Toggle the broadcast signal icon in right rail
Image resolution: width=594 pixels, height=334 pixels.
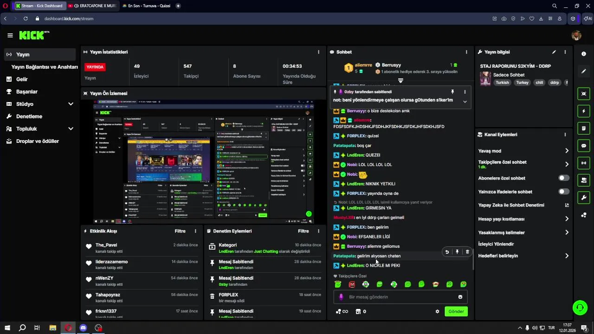click(584, 163)
